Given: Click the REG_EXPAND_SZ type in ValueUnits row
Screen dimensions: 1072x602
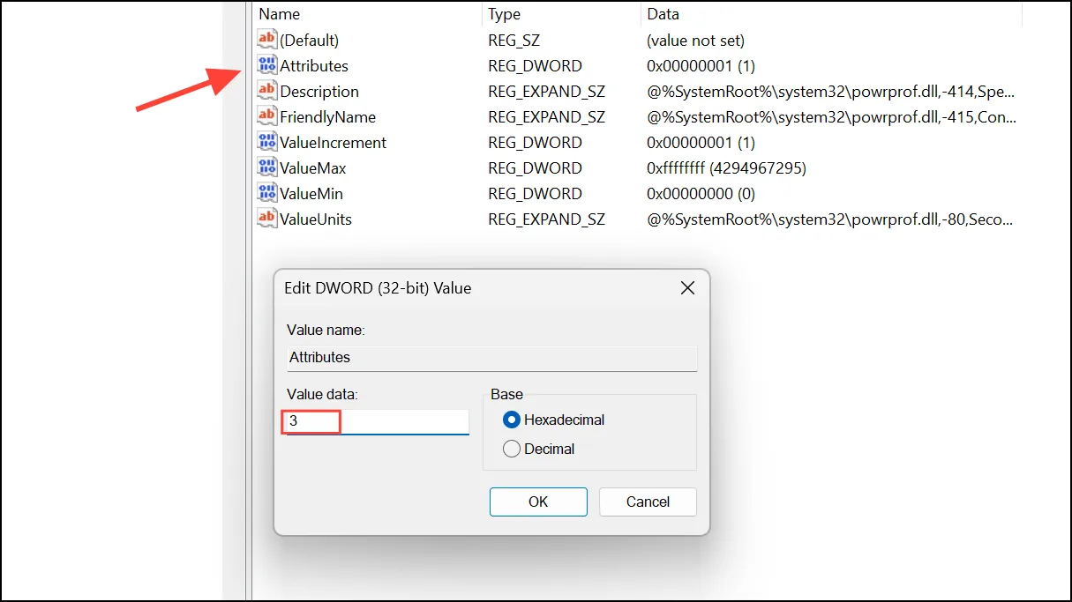Looking at the screenshot, I should tap(546, 219).
